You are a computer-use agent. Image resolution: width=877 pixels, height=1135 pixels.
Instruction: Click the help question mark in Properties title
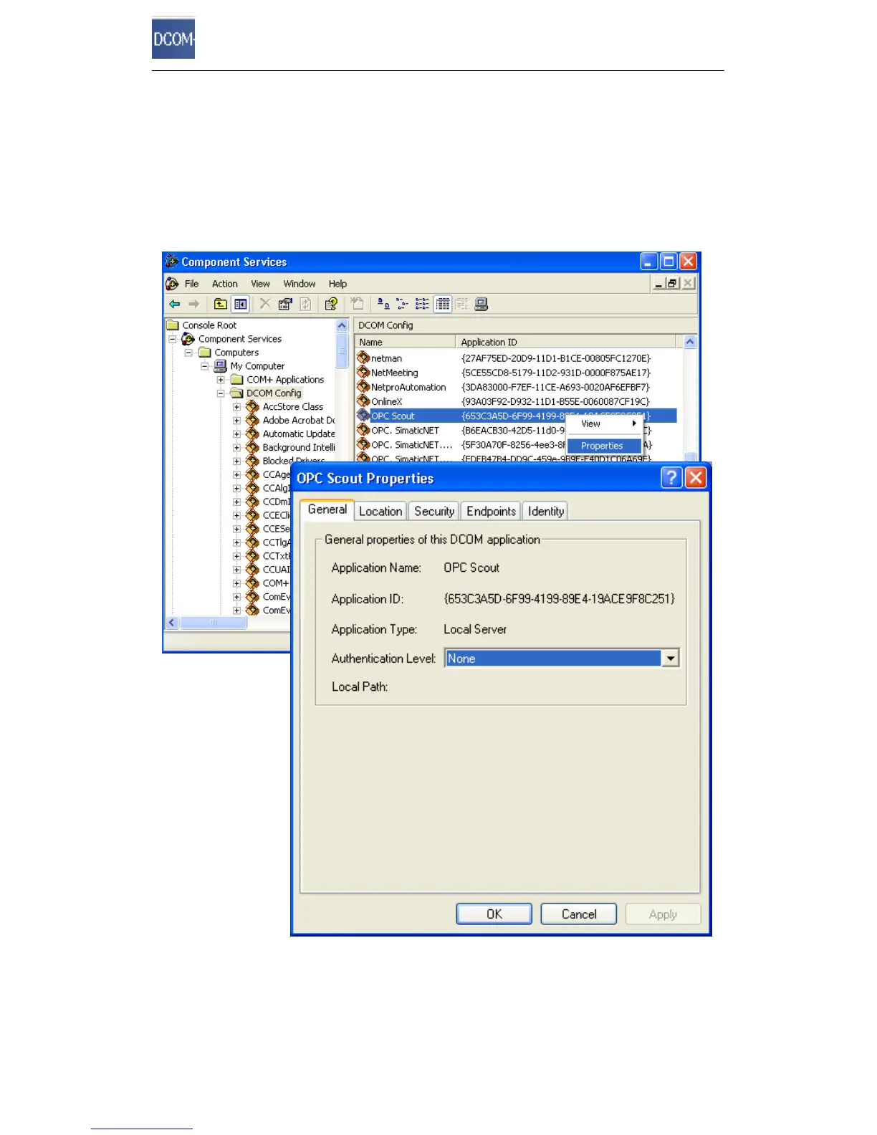671,478
